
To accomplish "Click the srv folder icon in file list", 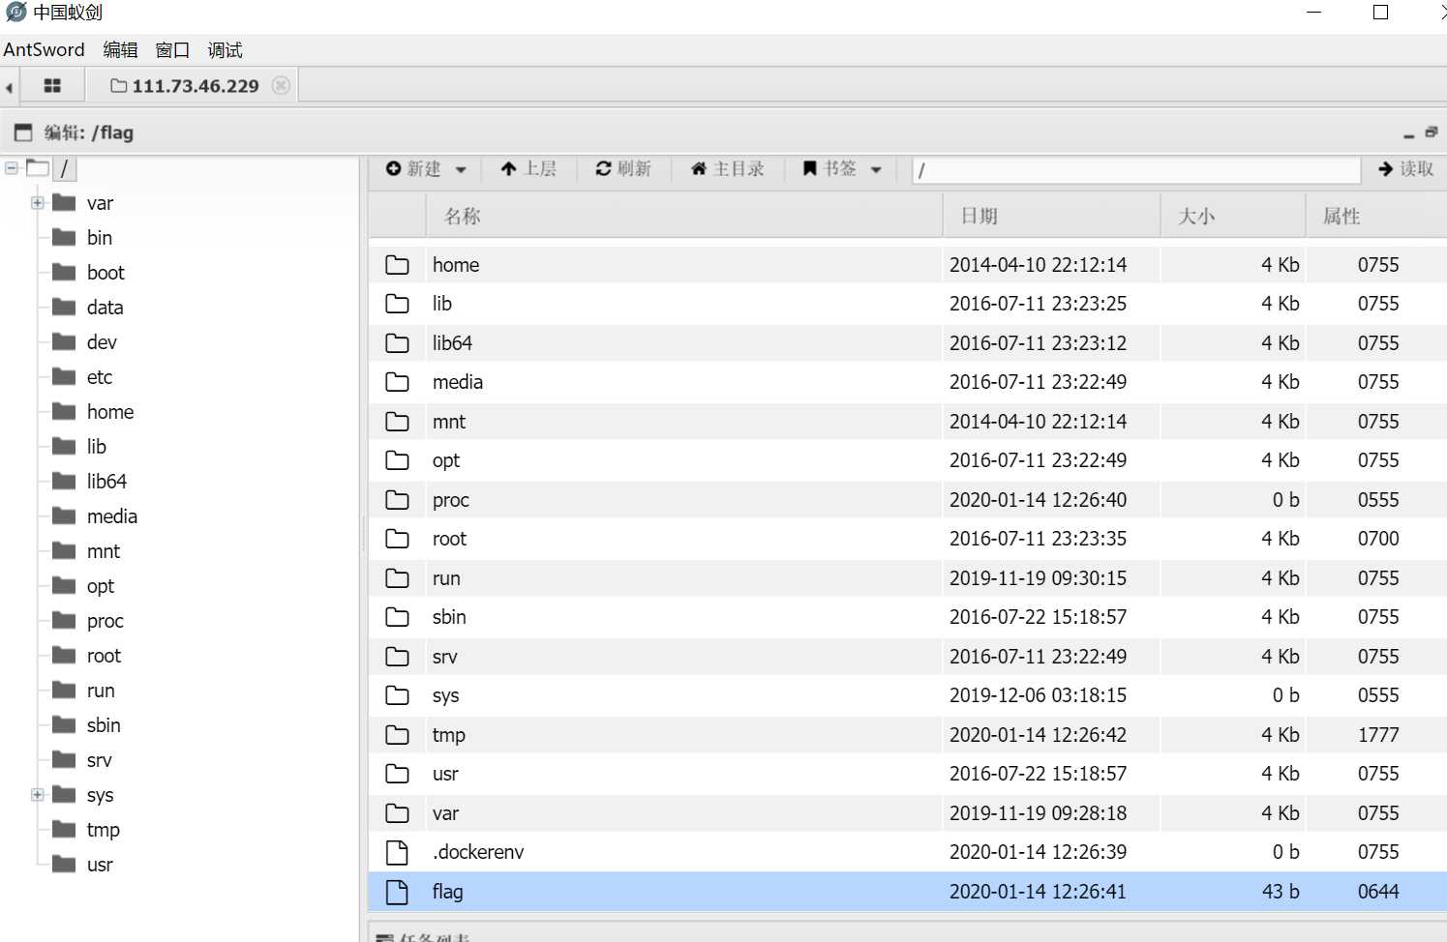I will (x=397, y=657).
